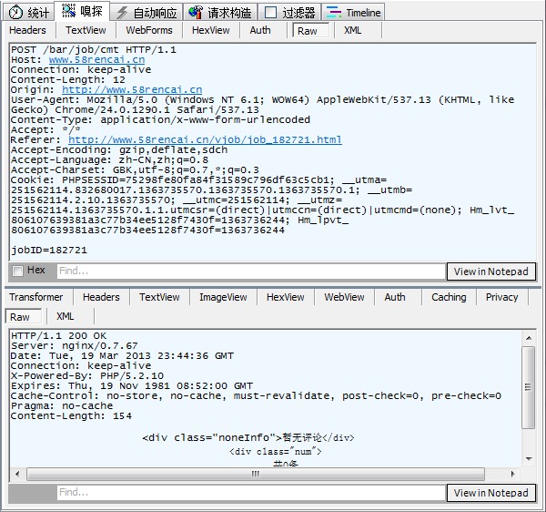This screenshot has height=512, width=546.
Task: Click the request Find input field
Action: (x=251, y=271)
